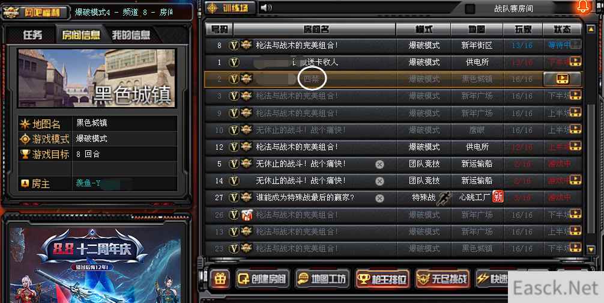Click the scrollbar down arrow
604x303 pixels.
click(x=591, y=249)
